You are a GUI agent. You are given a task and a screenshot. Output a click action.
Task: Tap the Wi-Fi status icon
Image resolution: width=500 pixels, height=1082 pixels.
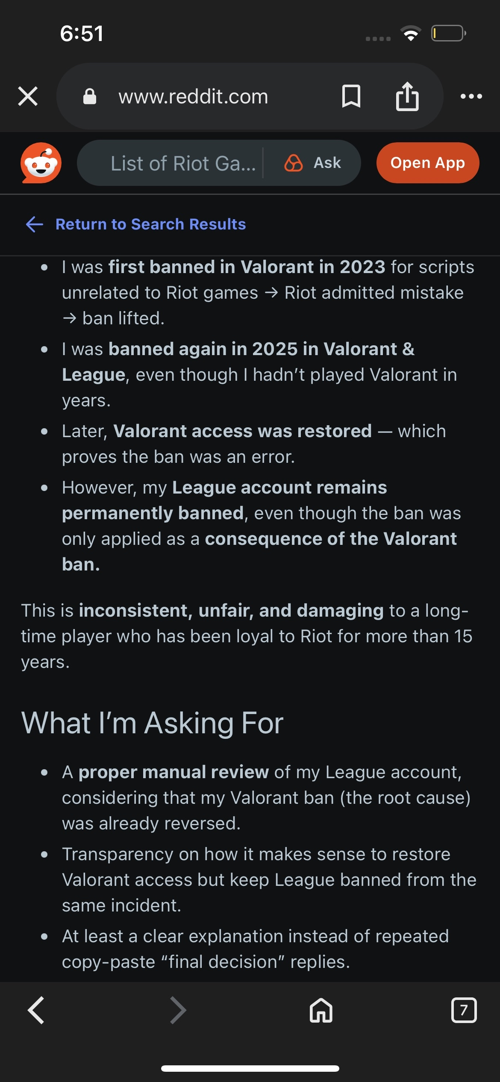pyautogui.click(x=411, y=33)
